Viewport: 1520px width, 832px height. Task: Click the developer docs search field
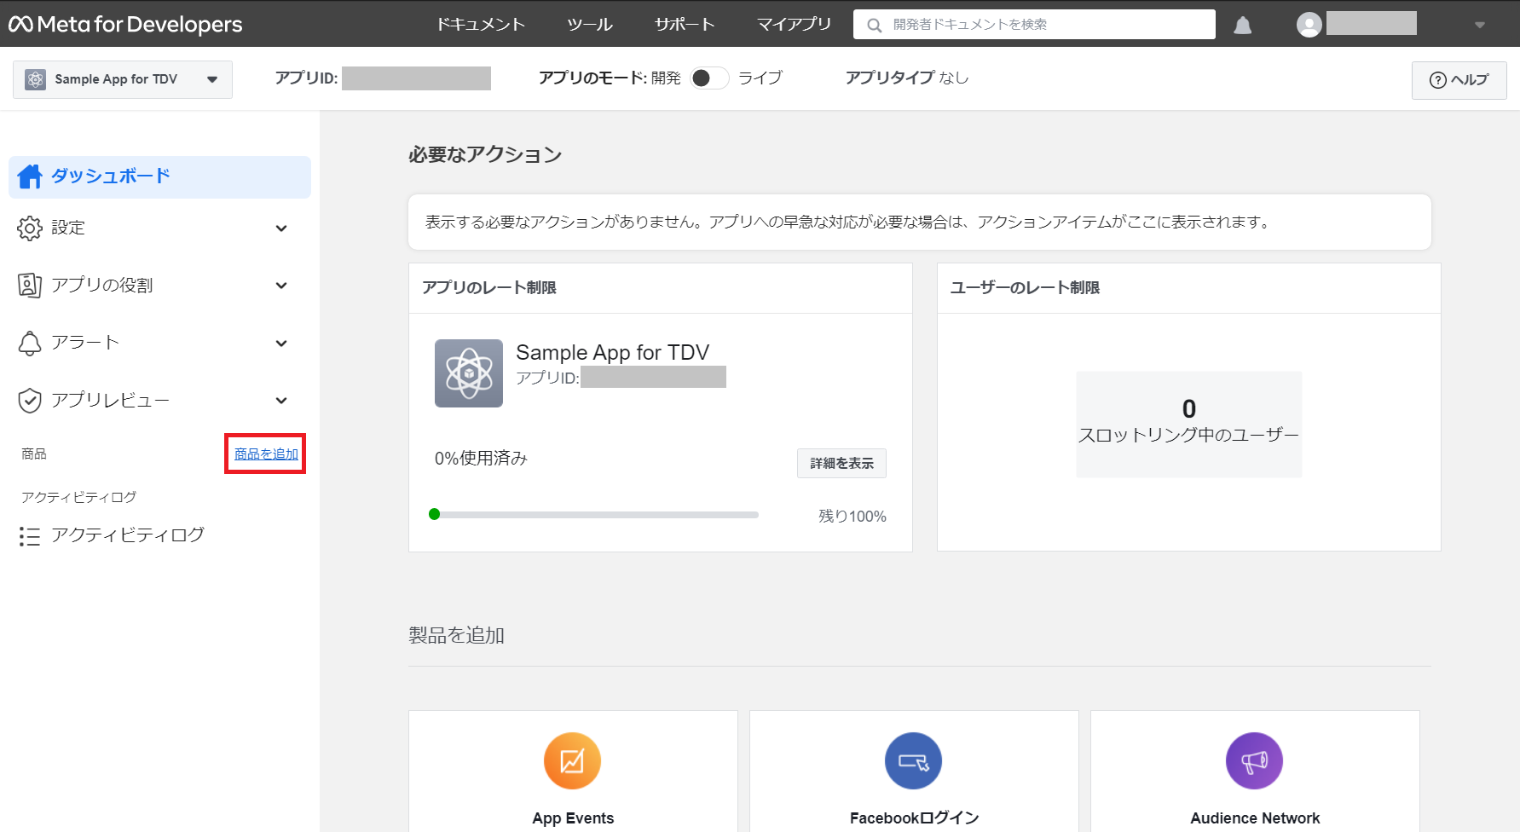coord(1034,25)
